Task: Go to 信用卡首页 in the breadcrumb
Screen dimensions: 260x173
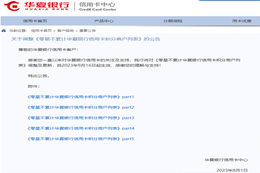Action: pyautogui.click(x=41, y=31)
